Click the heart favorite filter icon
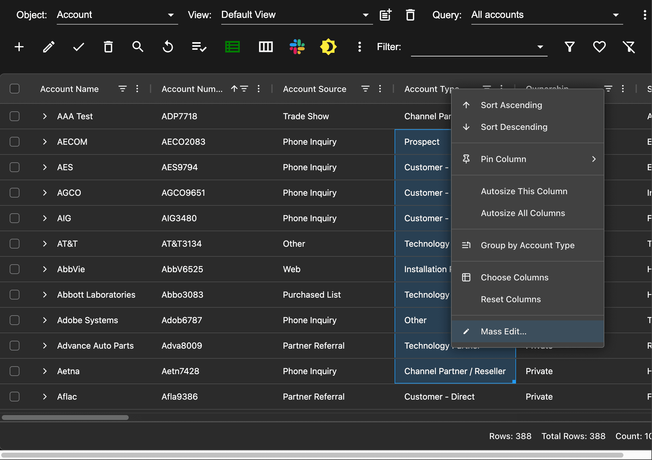The width and height of the screenshot is (652, 460). (x=599, y=47)
